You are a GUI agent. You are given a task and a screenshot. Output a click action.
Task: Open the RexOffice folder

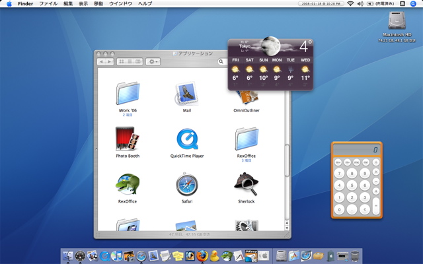click(x=247, y=139)
